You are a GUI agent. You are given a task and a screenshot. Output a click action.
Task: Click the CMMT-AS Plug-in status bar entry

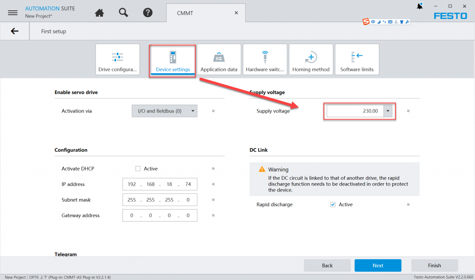(x=70, y=277)
